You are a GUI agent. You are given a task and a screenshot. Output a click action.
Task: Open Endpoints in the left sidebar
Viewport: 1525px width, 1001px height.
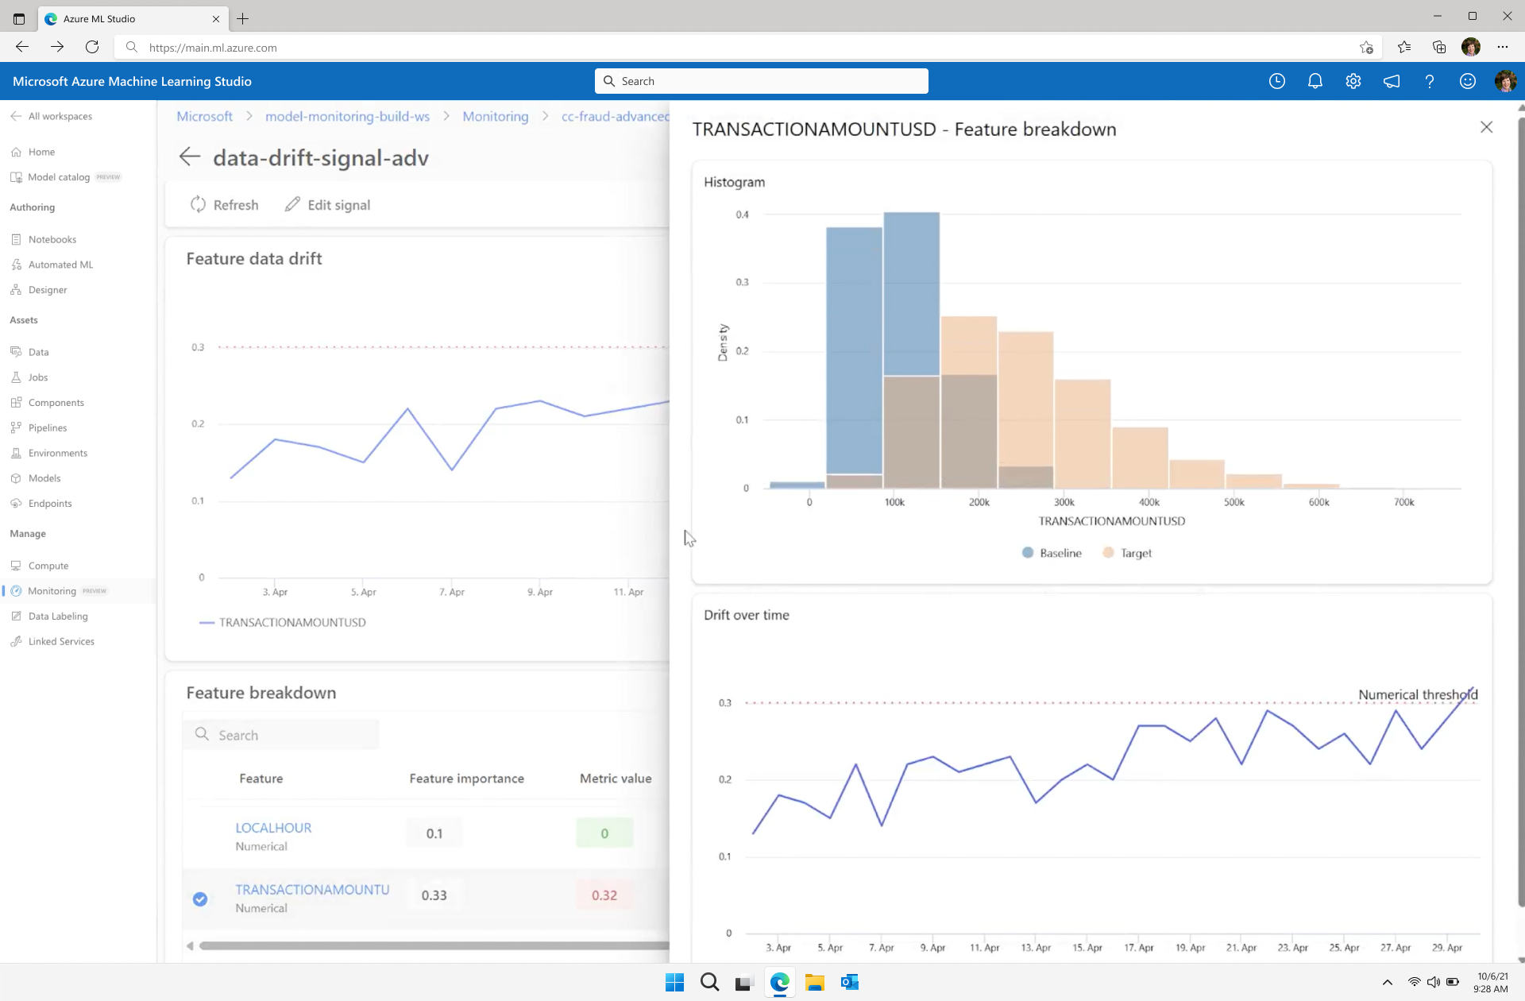49,504
